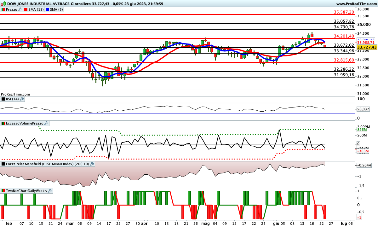Image resolution: width=378 pixels, height=227 pixels.
Task: Click the 'giu' date axis label
Action: [x=276, y=224]
